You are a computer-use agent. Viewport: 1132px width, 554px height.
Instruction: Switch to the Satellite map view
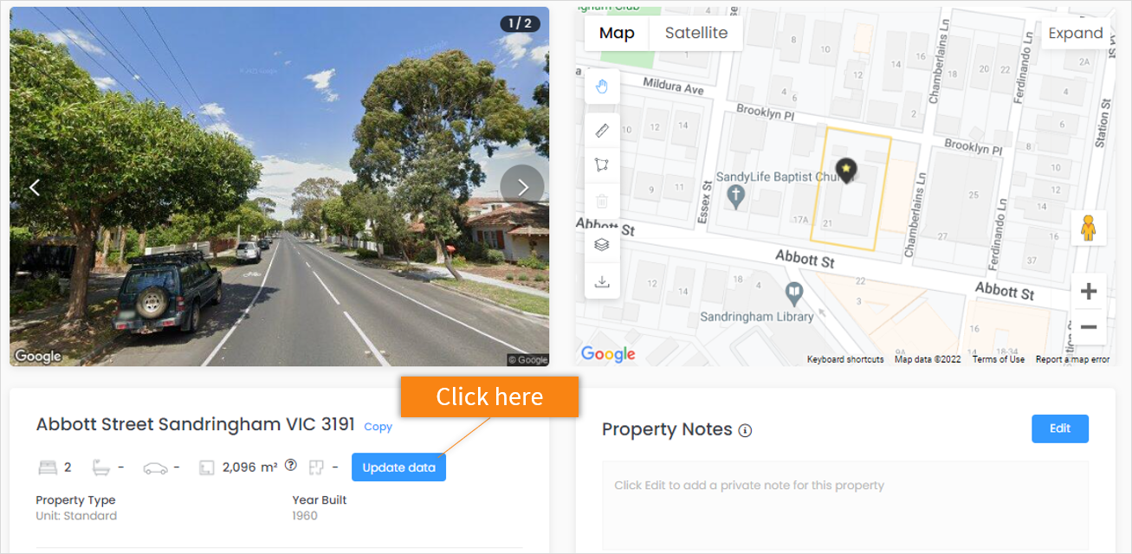tap(696, 33)
